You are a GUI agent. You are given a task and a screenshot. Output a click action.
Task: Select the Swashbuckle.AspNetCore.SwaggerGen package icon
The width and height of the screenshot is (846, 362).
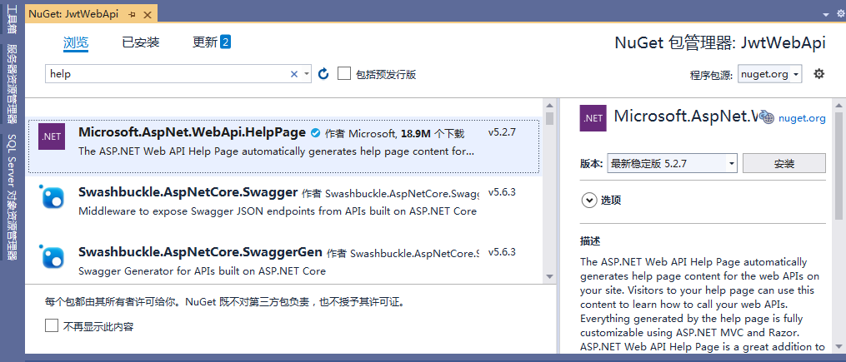53,257
